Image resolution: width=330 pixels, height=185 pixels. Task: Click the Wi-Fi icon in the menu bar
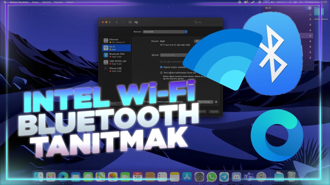[266, 2]
